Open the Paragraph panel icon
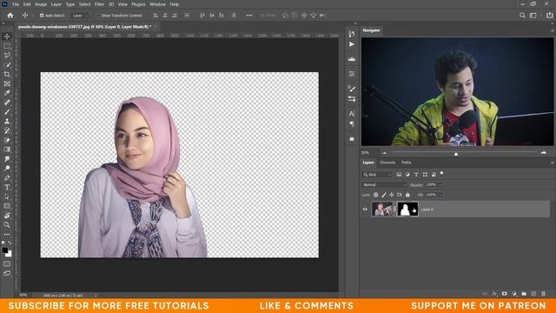Viewport: 556px width, 313px height. pyautogui.click(x=351, y=123)
